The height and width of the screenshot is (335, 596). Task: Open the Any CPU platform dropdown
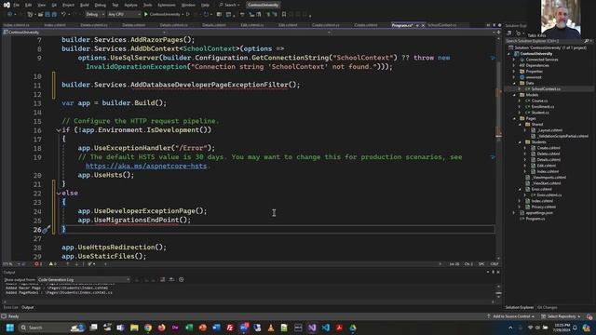point(124,15)
